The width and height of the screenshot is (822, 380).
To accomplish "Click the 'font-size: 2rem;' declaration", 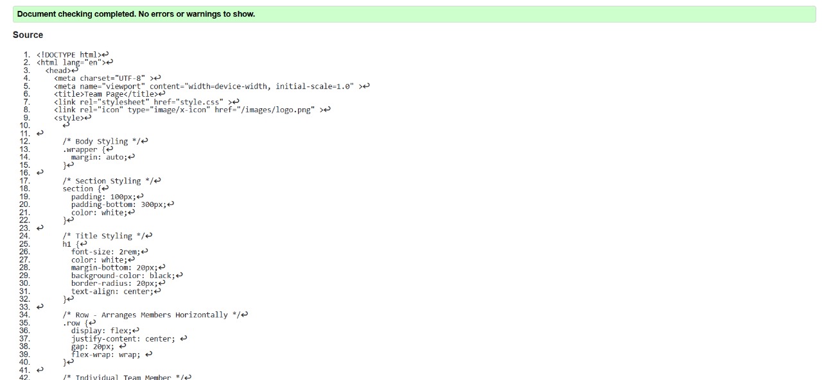I will 105,252.
